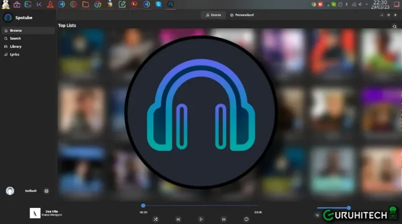The image size is (402, 224).
Task: Launch the purple K app icon
Action: [x=39, y=5]
